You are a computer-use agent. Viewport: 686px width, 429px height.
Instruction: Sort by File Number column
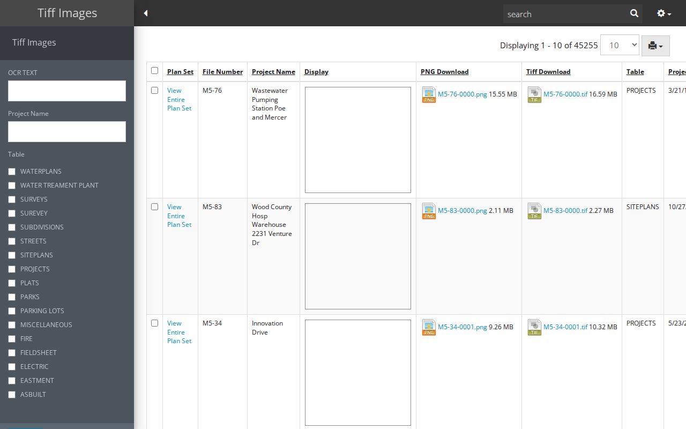(222, 72)
